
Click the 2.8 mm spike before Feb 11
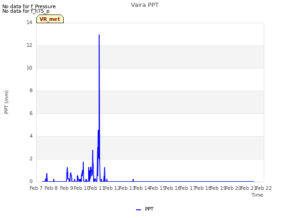[x=93, y=150]
